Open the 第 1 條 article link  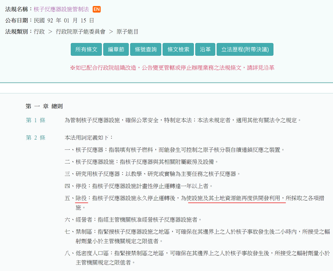pos(36,120)
